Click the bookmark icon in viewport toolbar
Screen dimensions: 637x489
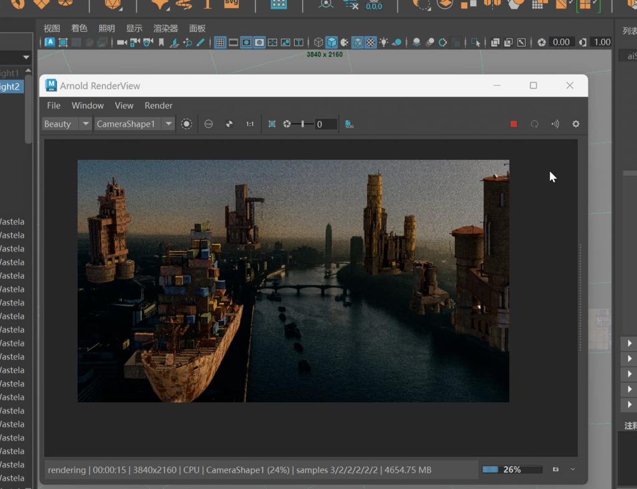(161, 42)
